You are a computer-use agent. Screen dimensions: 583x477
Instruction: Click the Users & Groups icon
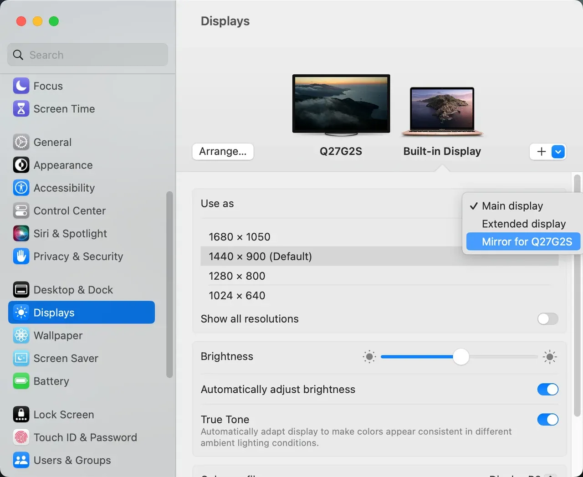tap(21, 460)
